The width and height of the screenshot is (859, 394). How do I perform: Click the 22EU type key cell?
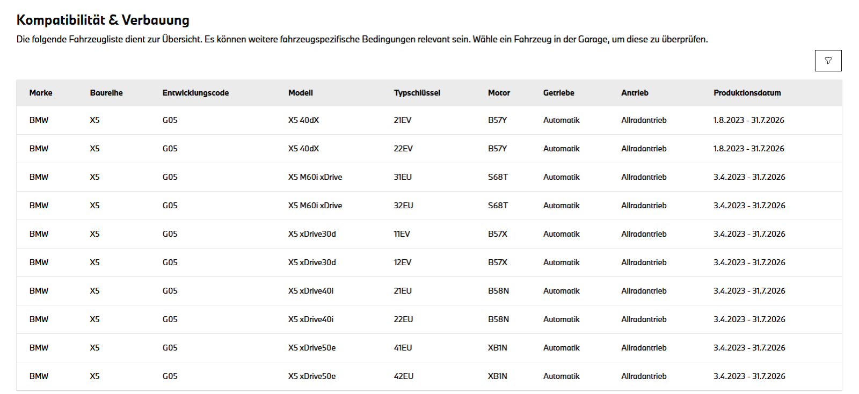click(x=403, y=319)
